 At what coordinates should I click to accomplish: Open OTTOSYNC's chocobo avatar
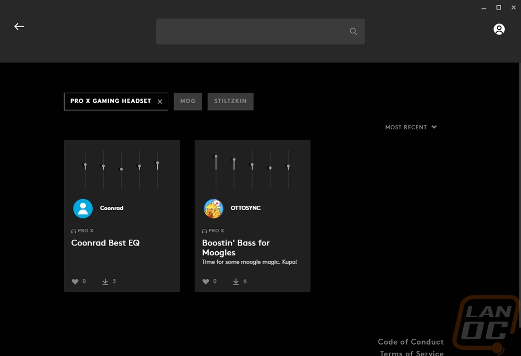pyautogui.click(x=213, y=208)
